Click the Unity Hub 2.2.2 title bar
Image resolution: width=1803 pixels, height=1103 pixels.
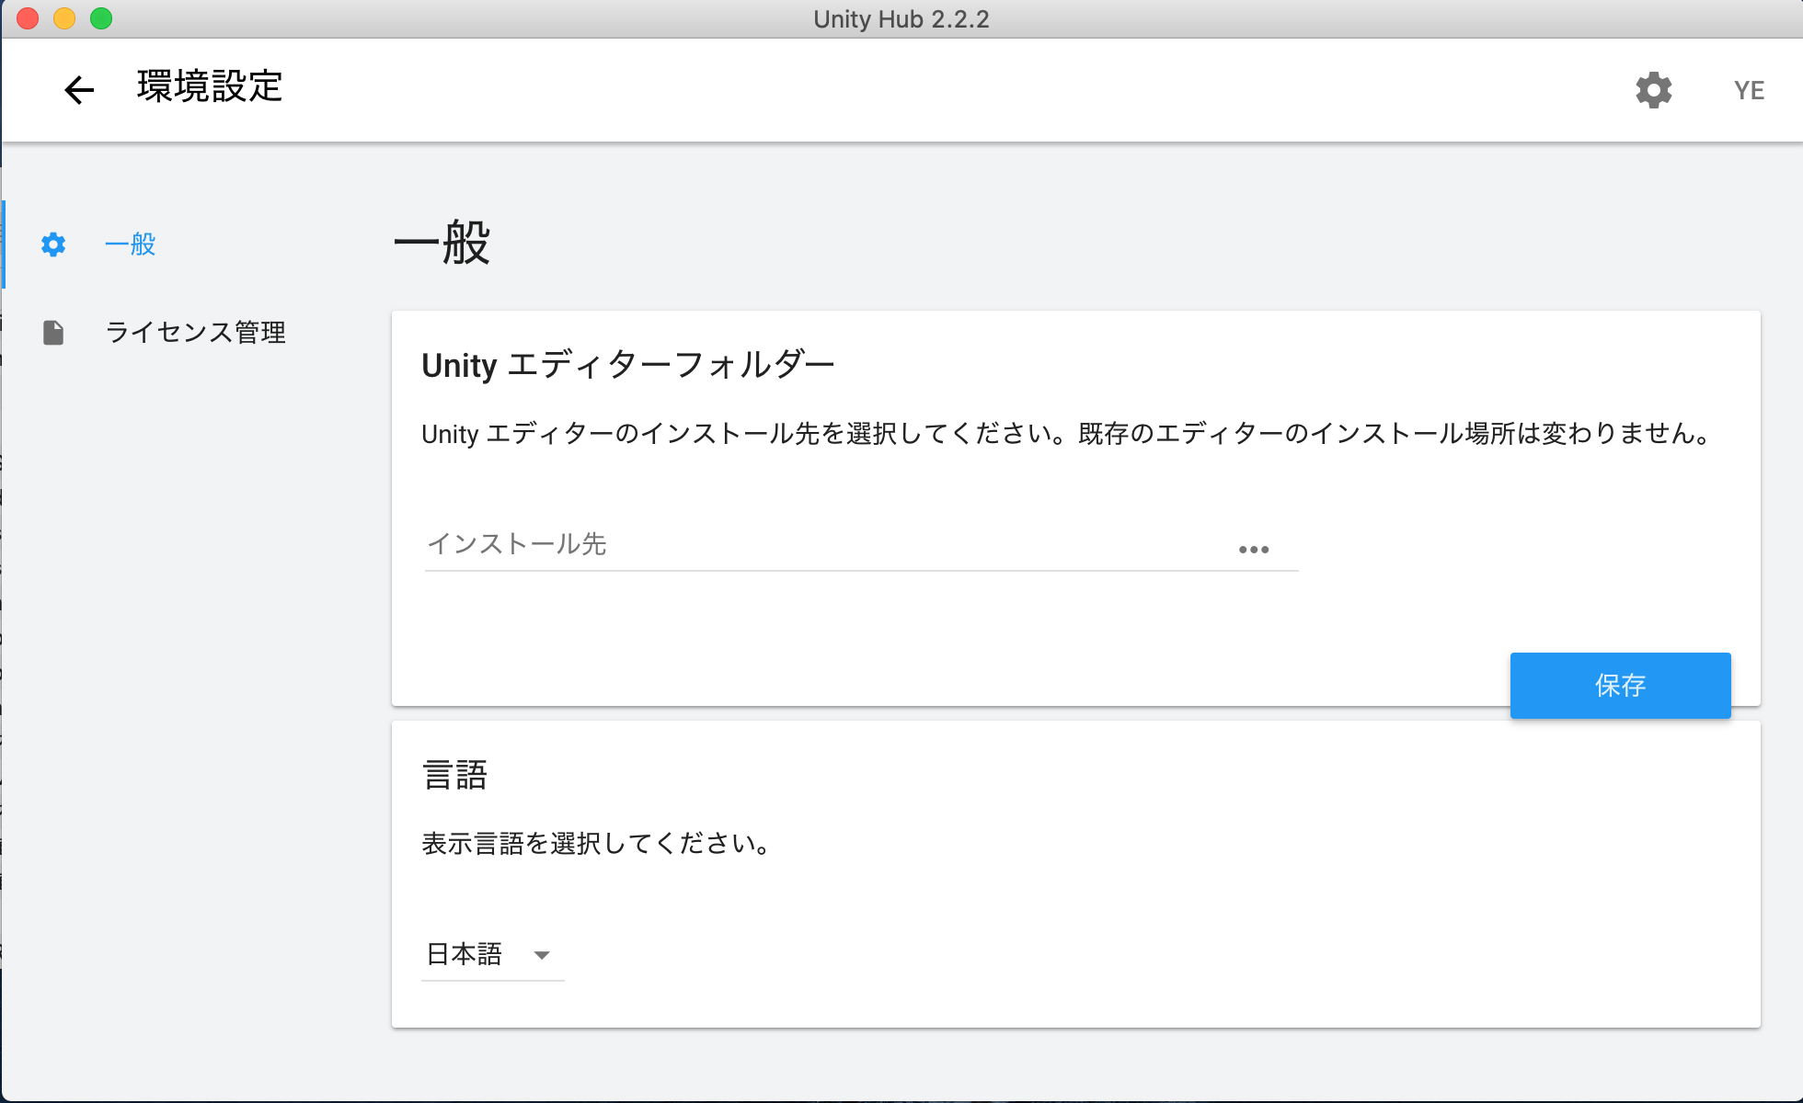(x=901, y=19)
